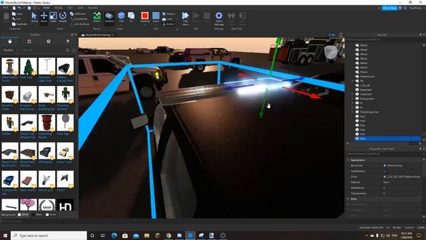This screenshot has height=240, width=426.
Task: Click the Group button
Action: (169, 13)
